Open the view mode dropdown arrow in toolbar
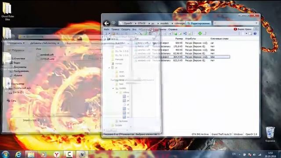281x158 pixels. coord(246,34)
